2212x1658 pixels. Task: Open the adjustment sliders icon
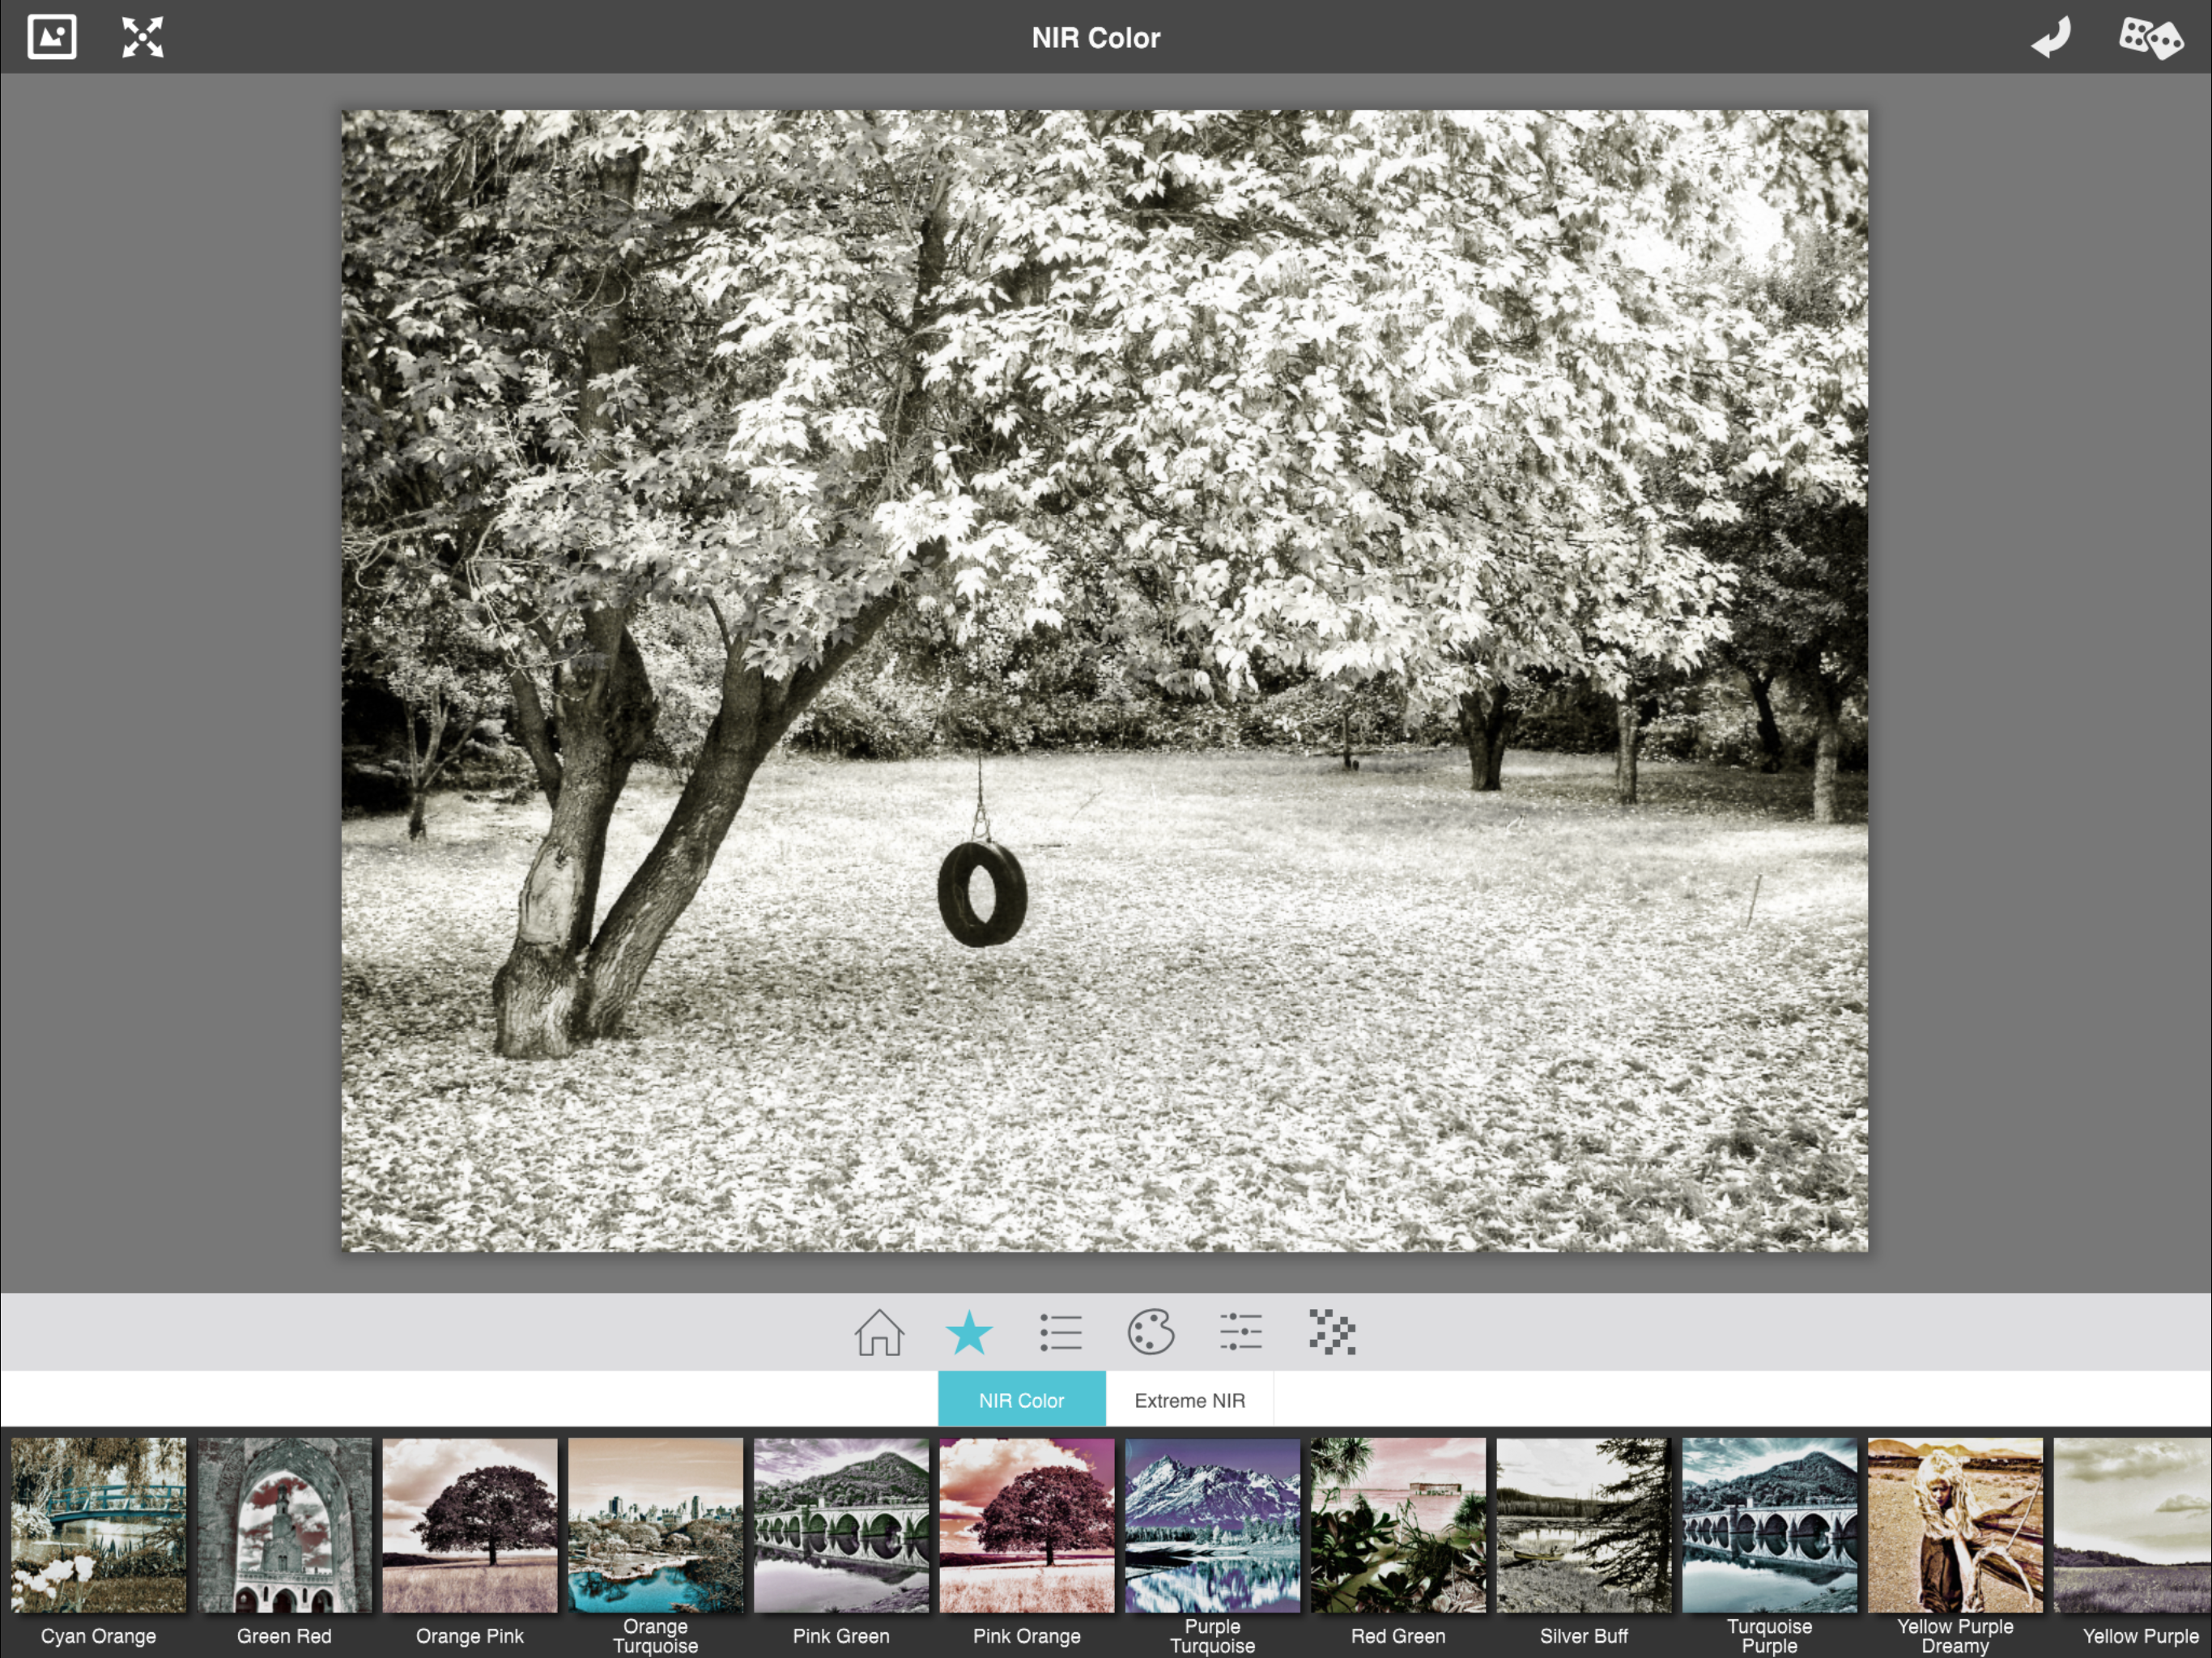click(x=1241, y=1332)
